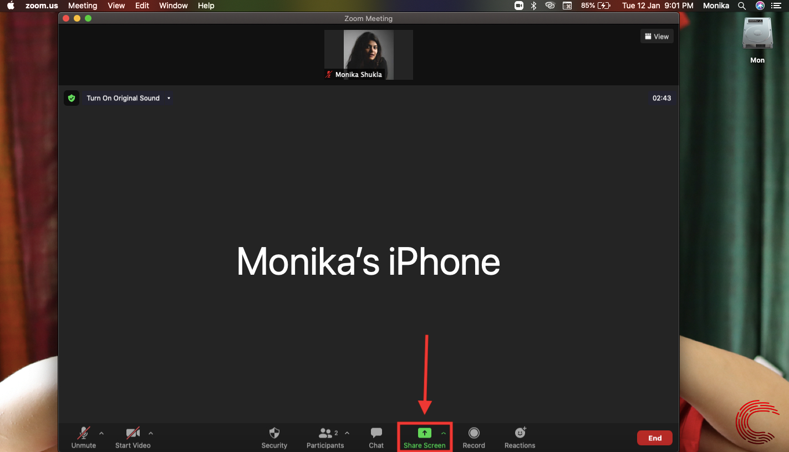Show the Participants panel
This screenshot has height=452, width=789.
click(325, 438)
